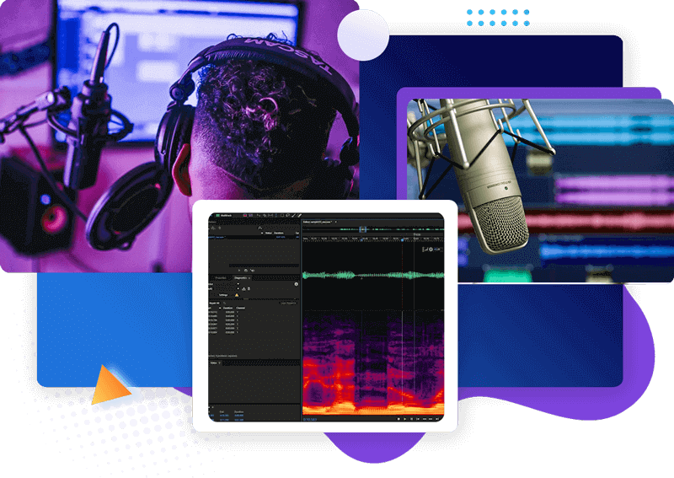Select the Marquee Selection tool

tap(281, 215)
